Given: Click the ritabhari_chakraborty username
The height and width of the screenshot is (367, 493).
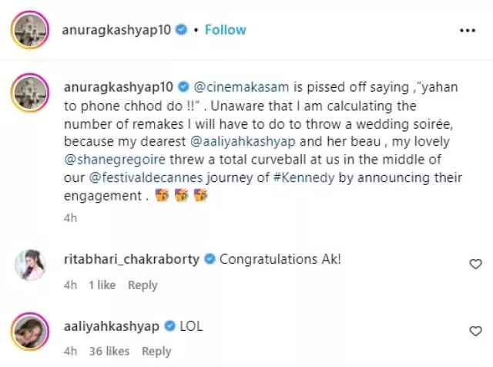Looking at the screenshot, I should [132, 260].
